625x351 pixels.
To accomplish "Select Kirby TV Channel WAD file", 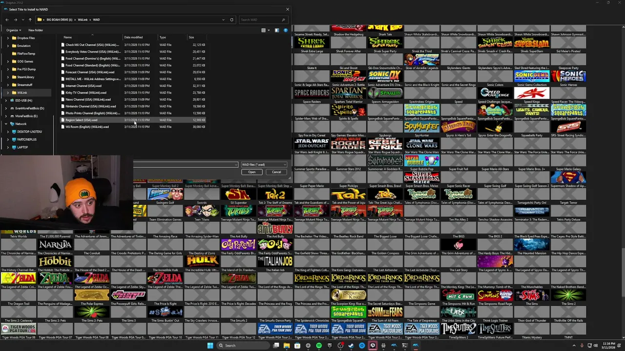I will [x=133, y=93].
